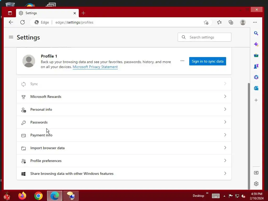Screen dimensions: 268x201
Task: Click the Microsoft Rewards trophy icon
Action: 24,97
